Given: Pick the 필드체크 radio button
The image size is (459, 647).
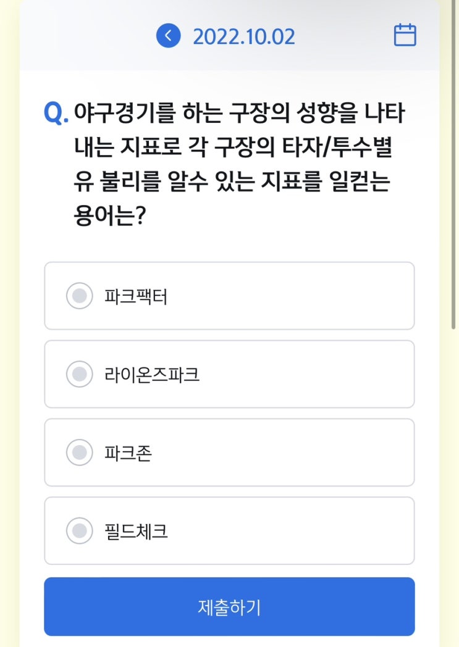Looking at the screenshot, I should pos(79,531).
